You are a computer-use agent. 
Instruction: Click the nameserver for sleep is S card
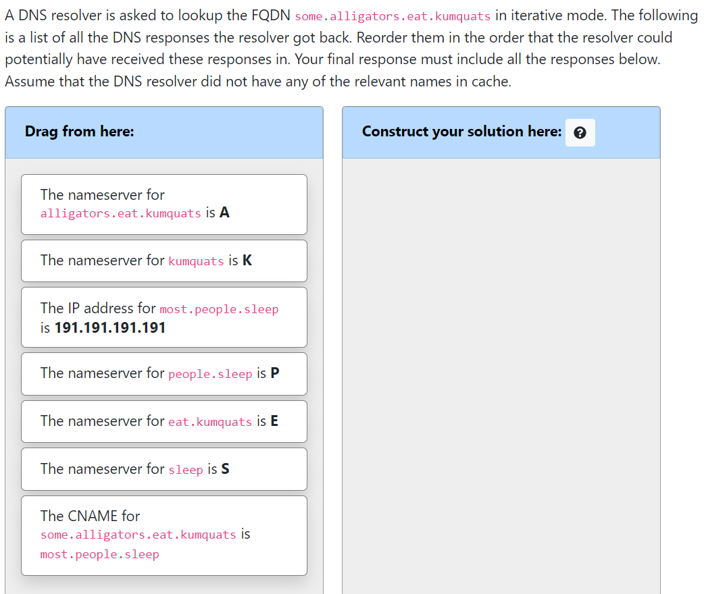click(x=164, y=468)
